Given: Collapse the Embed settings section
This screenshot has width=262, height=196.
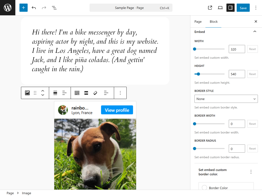Looking at the screenshot, I should tap(255, 32).
